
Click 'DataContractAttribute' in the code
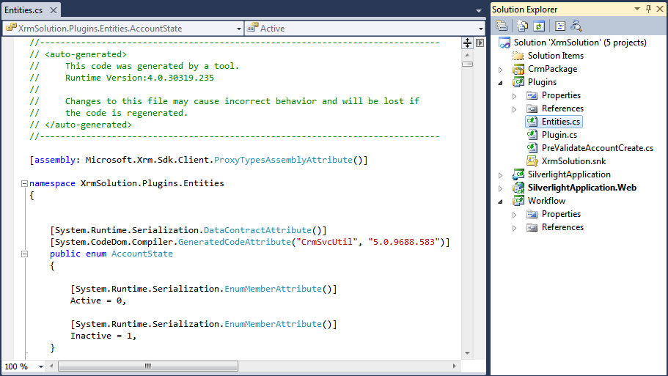257,230
